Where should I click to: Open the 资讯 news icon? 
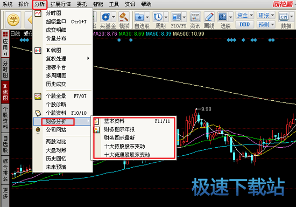pos(195,17)
